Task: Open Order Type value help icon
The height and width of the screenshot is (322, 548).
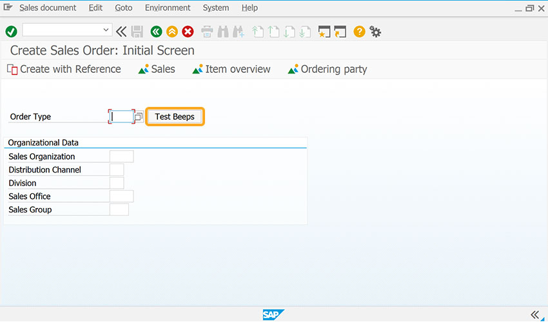Action: click(139, 117)
